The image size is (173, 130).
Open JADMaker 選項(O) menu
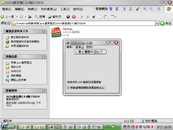coord(80,47)
